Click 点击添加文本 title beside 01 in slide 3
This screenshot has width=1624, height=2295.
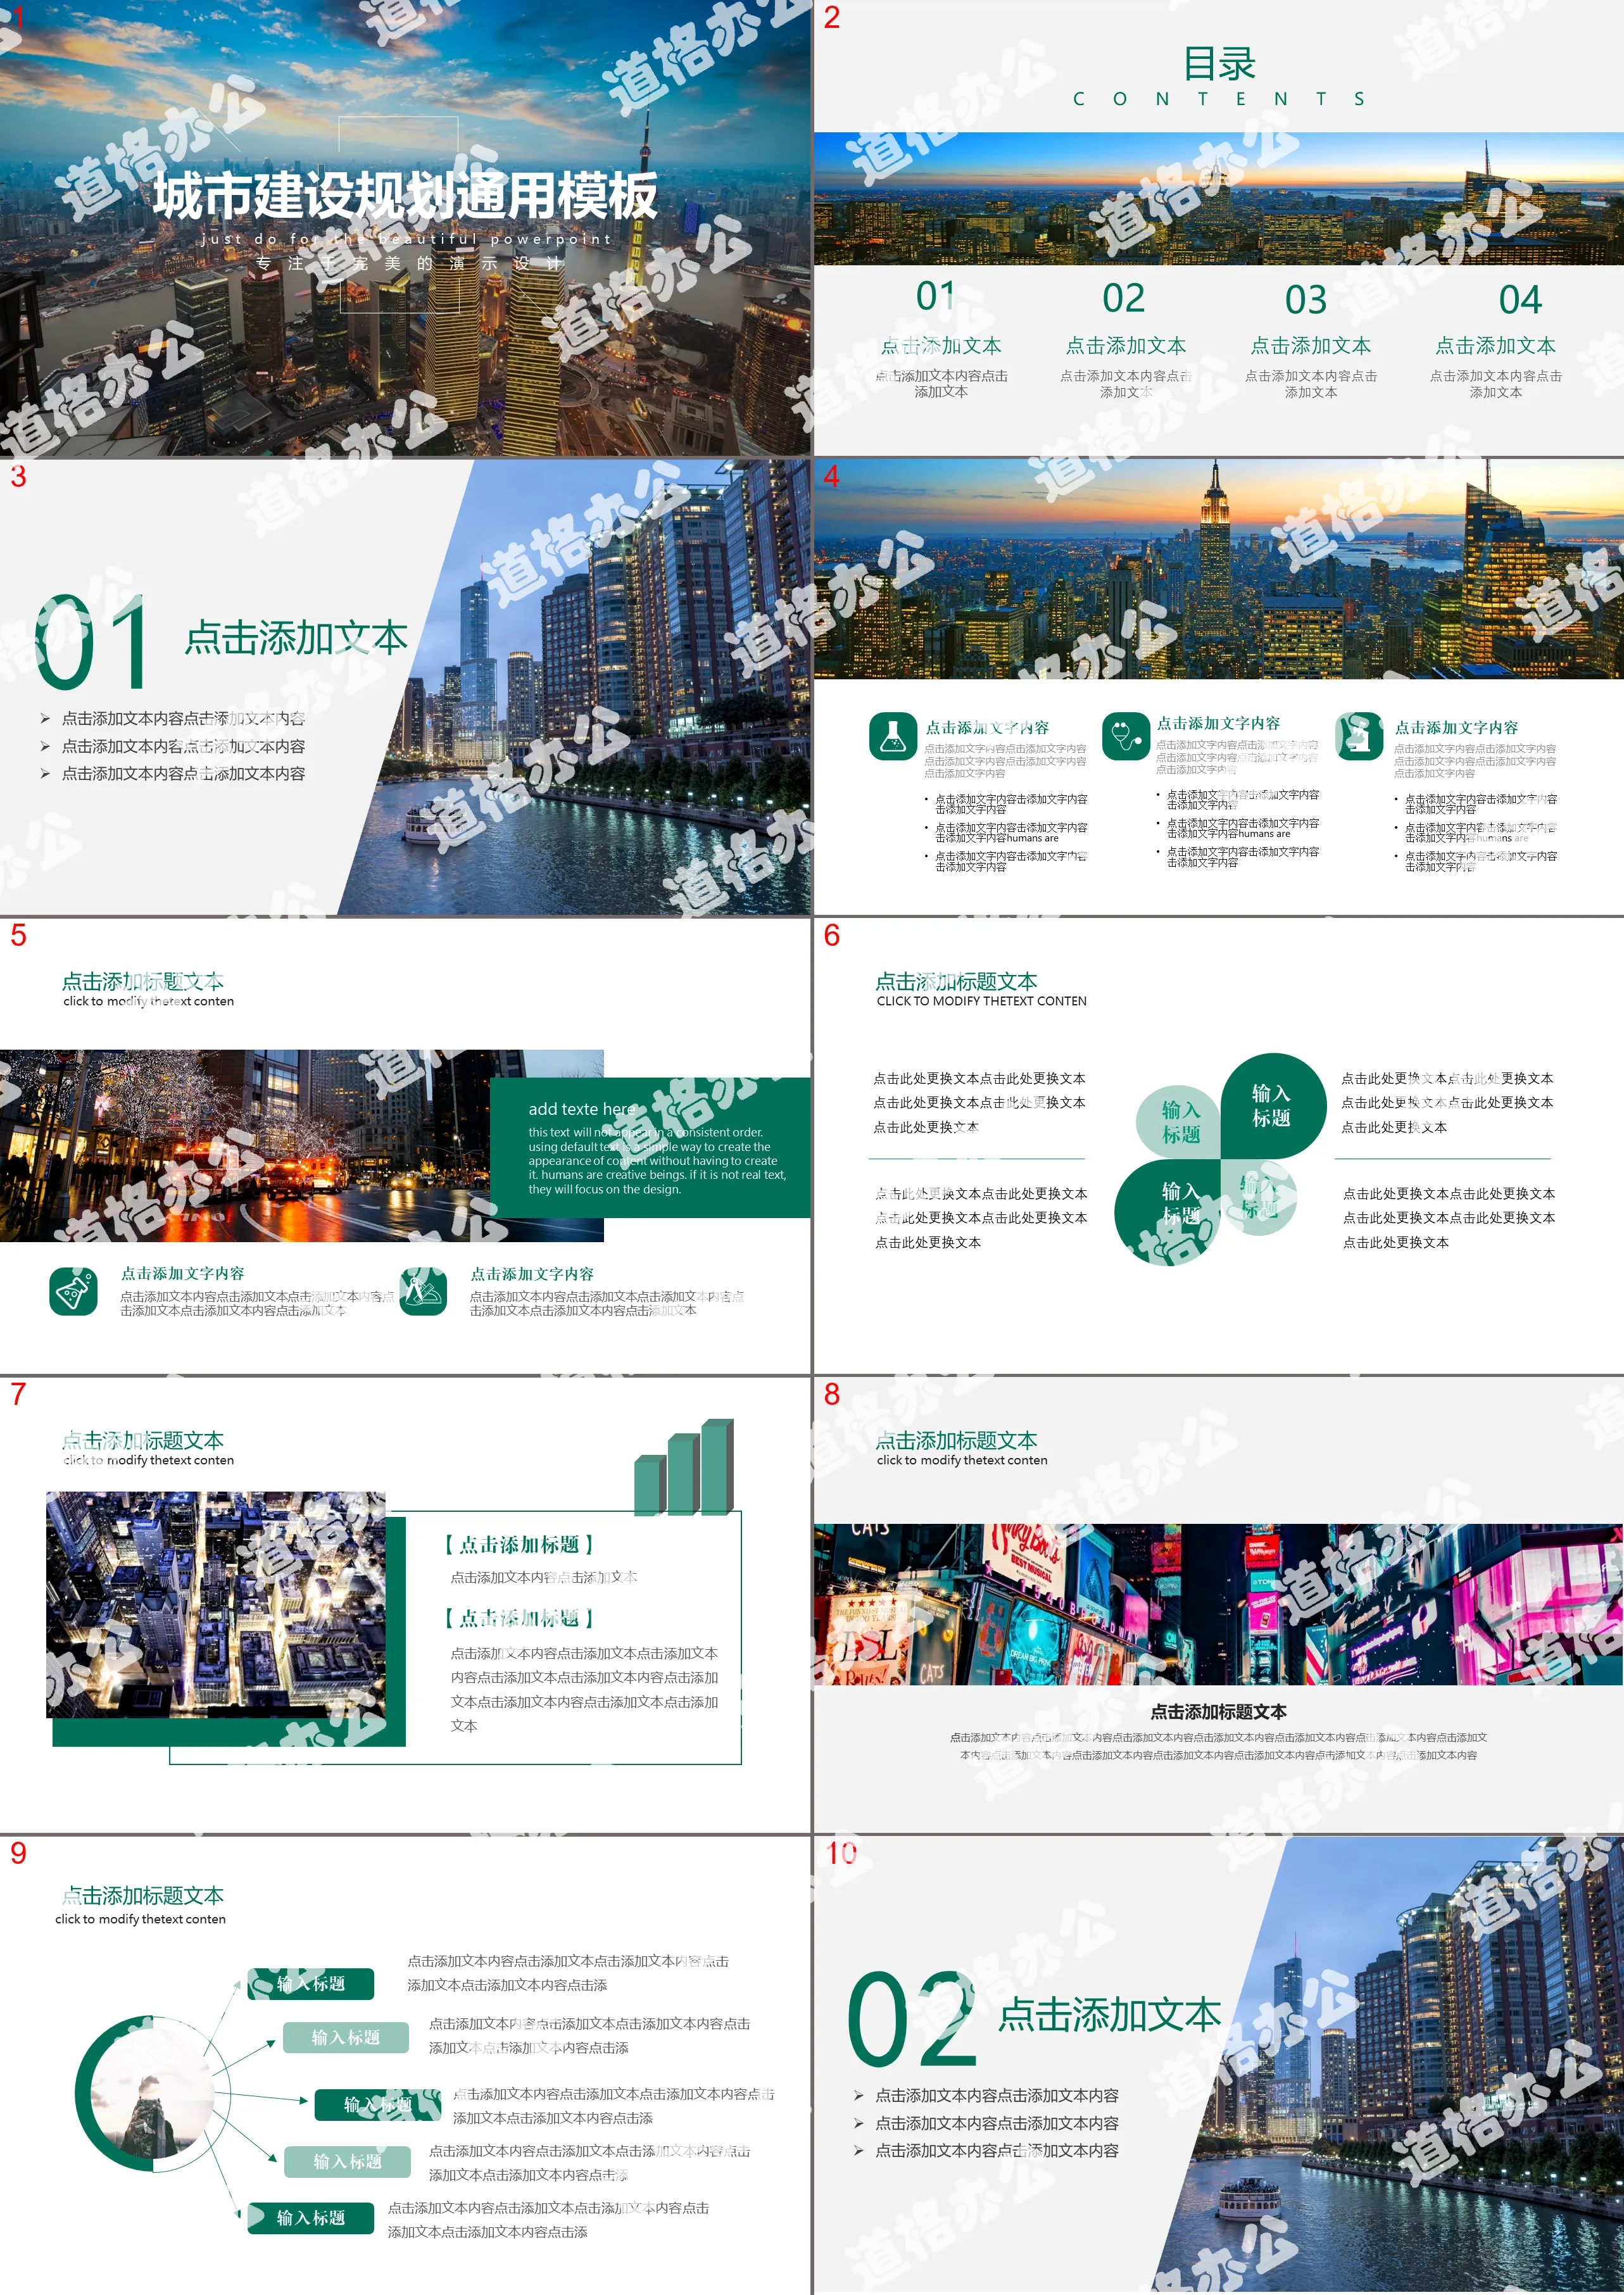tap(296, 638)
